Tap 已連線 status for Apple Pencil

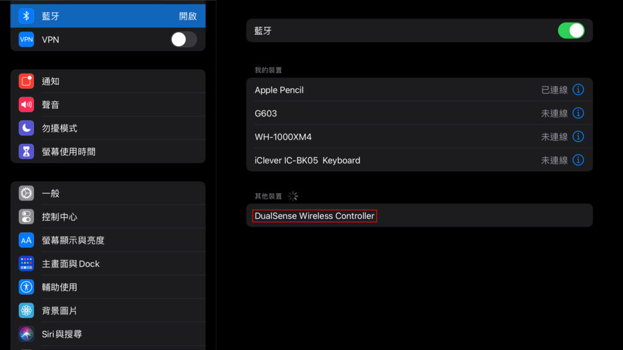(554, 90)
